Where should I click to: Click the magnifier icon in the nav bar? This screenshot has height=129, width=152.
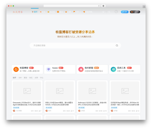pos(109,12)
